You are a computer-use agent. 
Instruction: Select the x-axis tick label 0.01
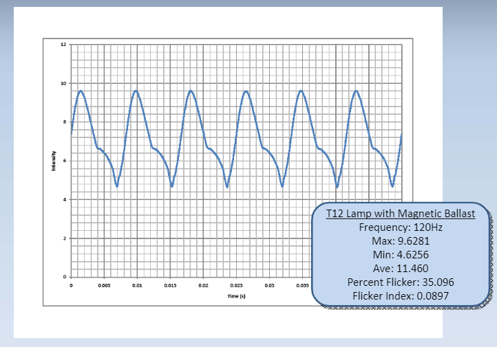[137, 285]
